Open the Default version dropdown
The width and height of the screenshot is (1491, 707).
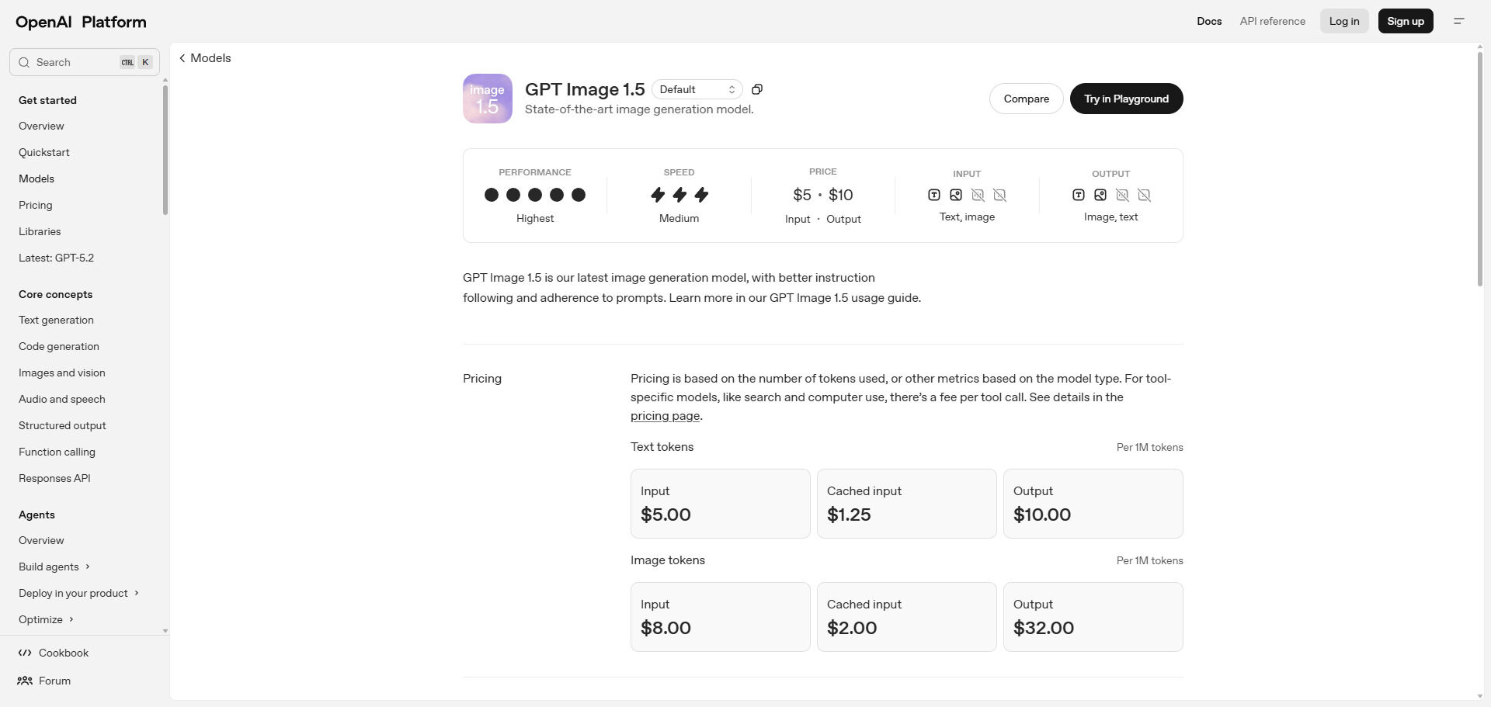click(697, 89)
